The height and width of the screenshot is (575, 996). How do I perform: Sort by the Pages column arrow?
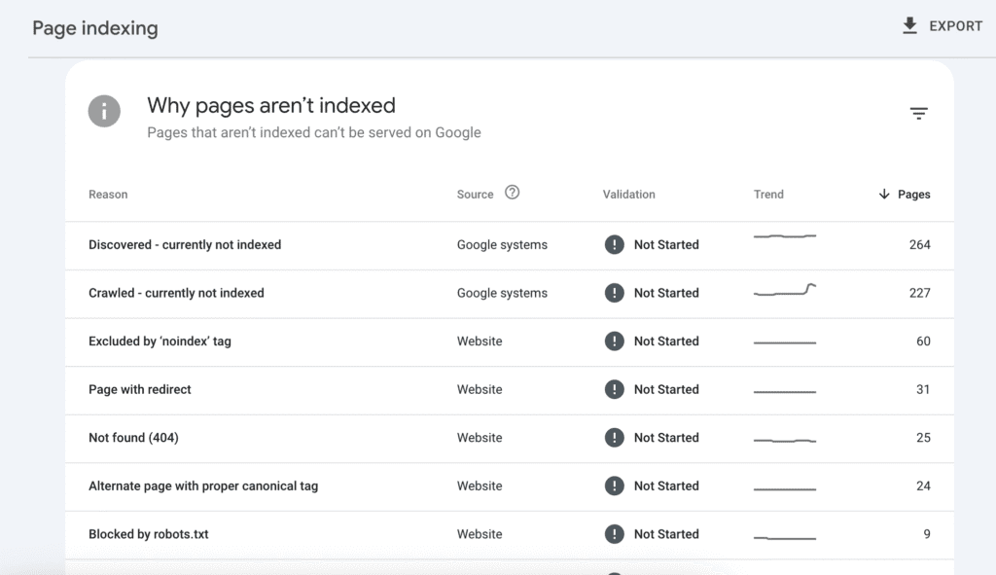coord(884,195)
